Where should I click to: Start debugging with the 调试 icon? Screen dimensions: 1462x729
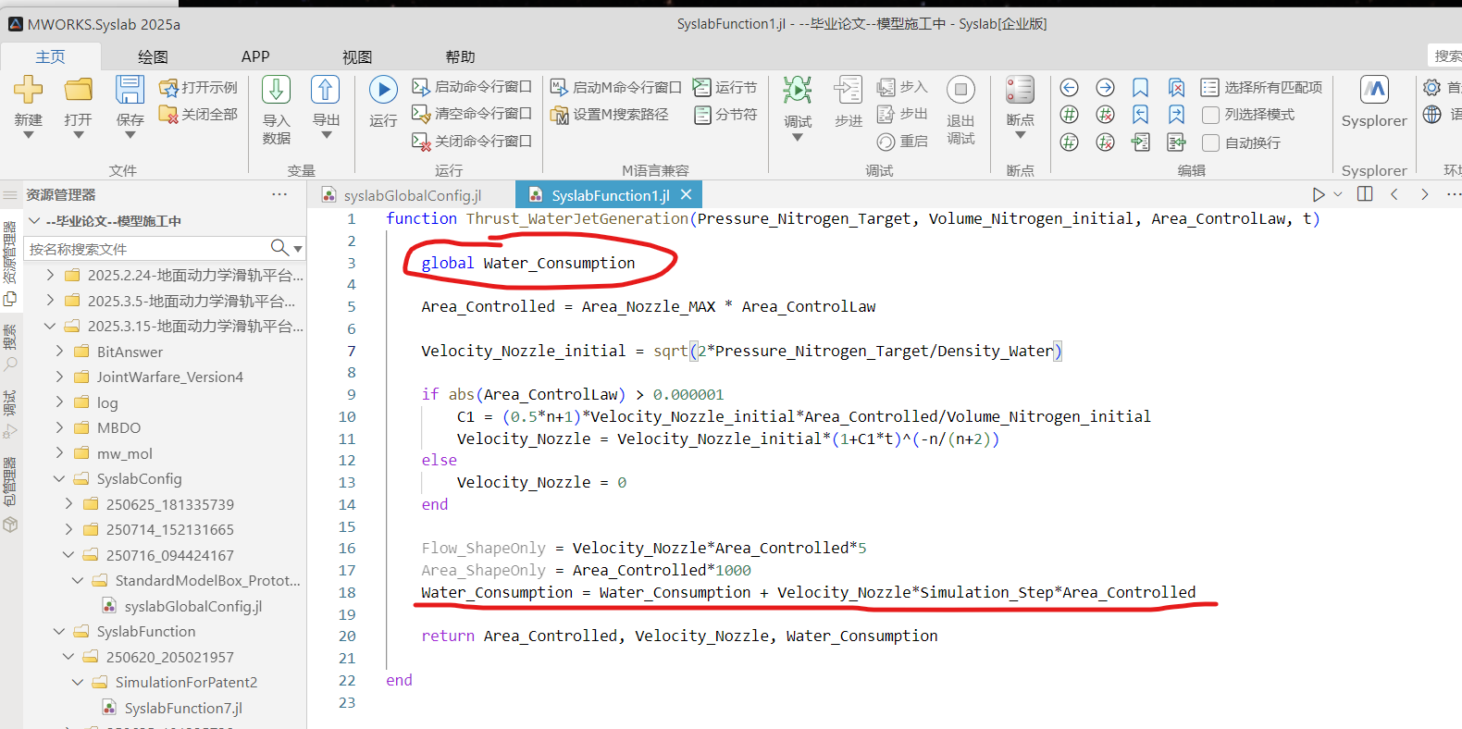tap(797, 90)
